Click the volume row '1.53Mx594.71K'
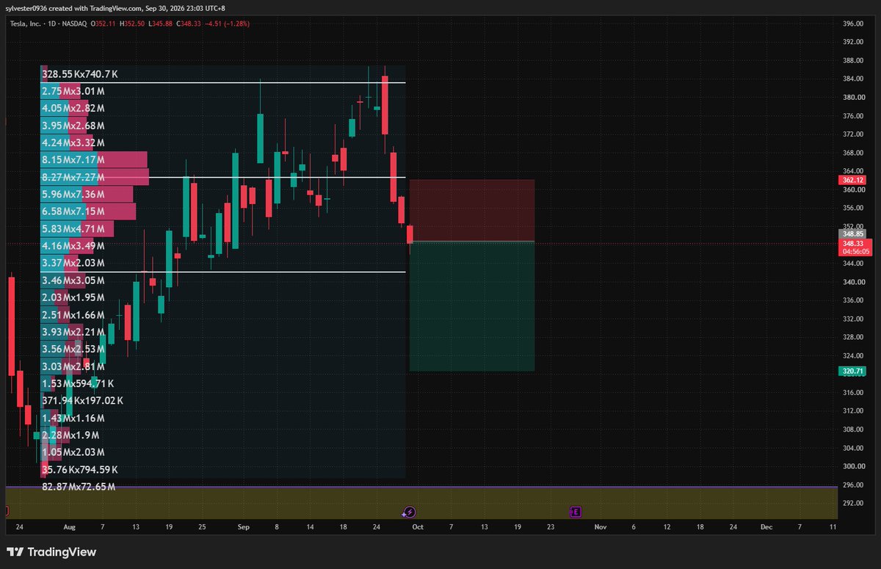 (x=78, y=383)
